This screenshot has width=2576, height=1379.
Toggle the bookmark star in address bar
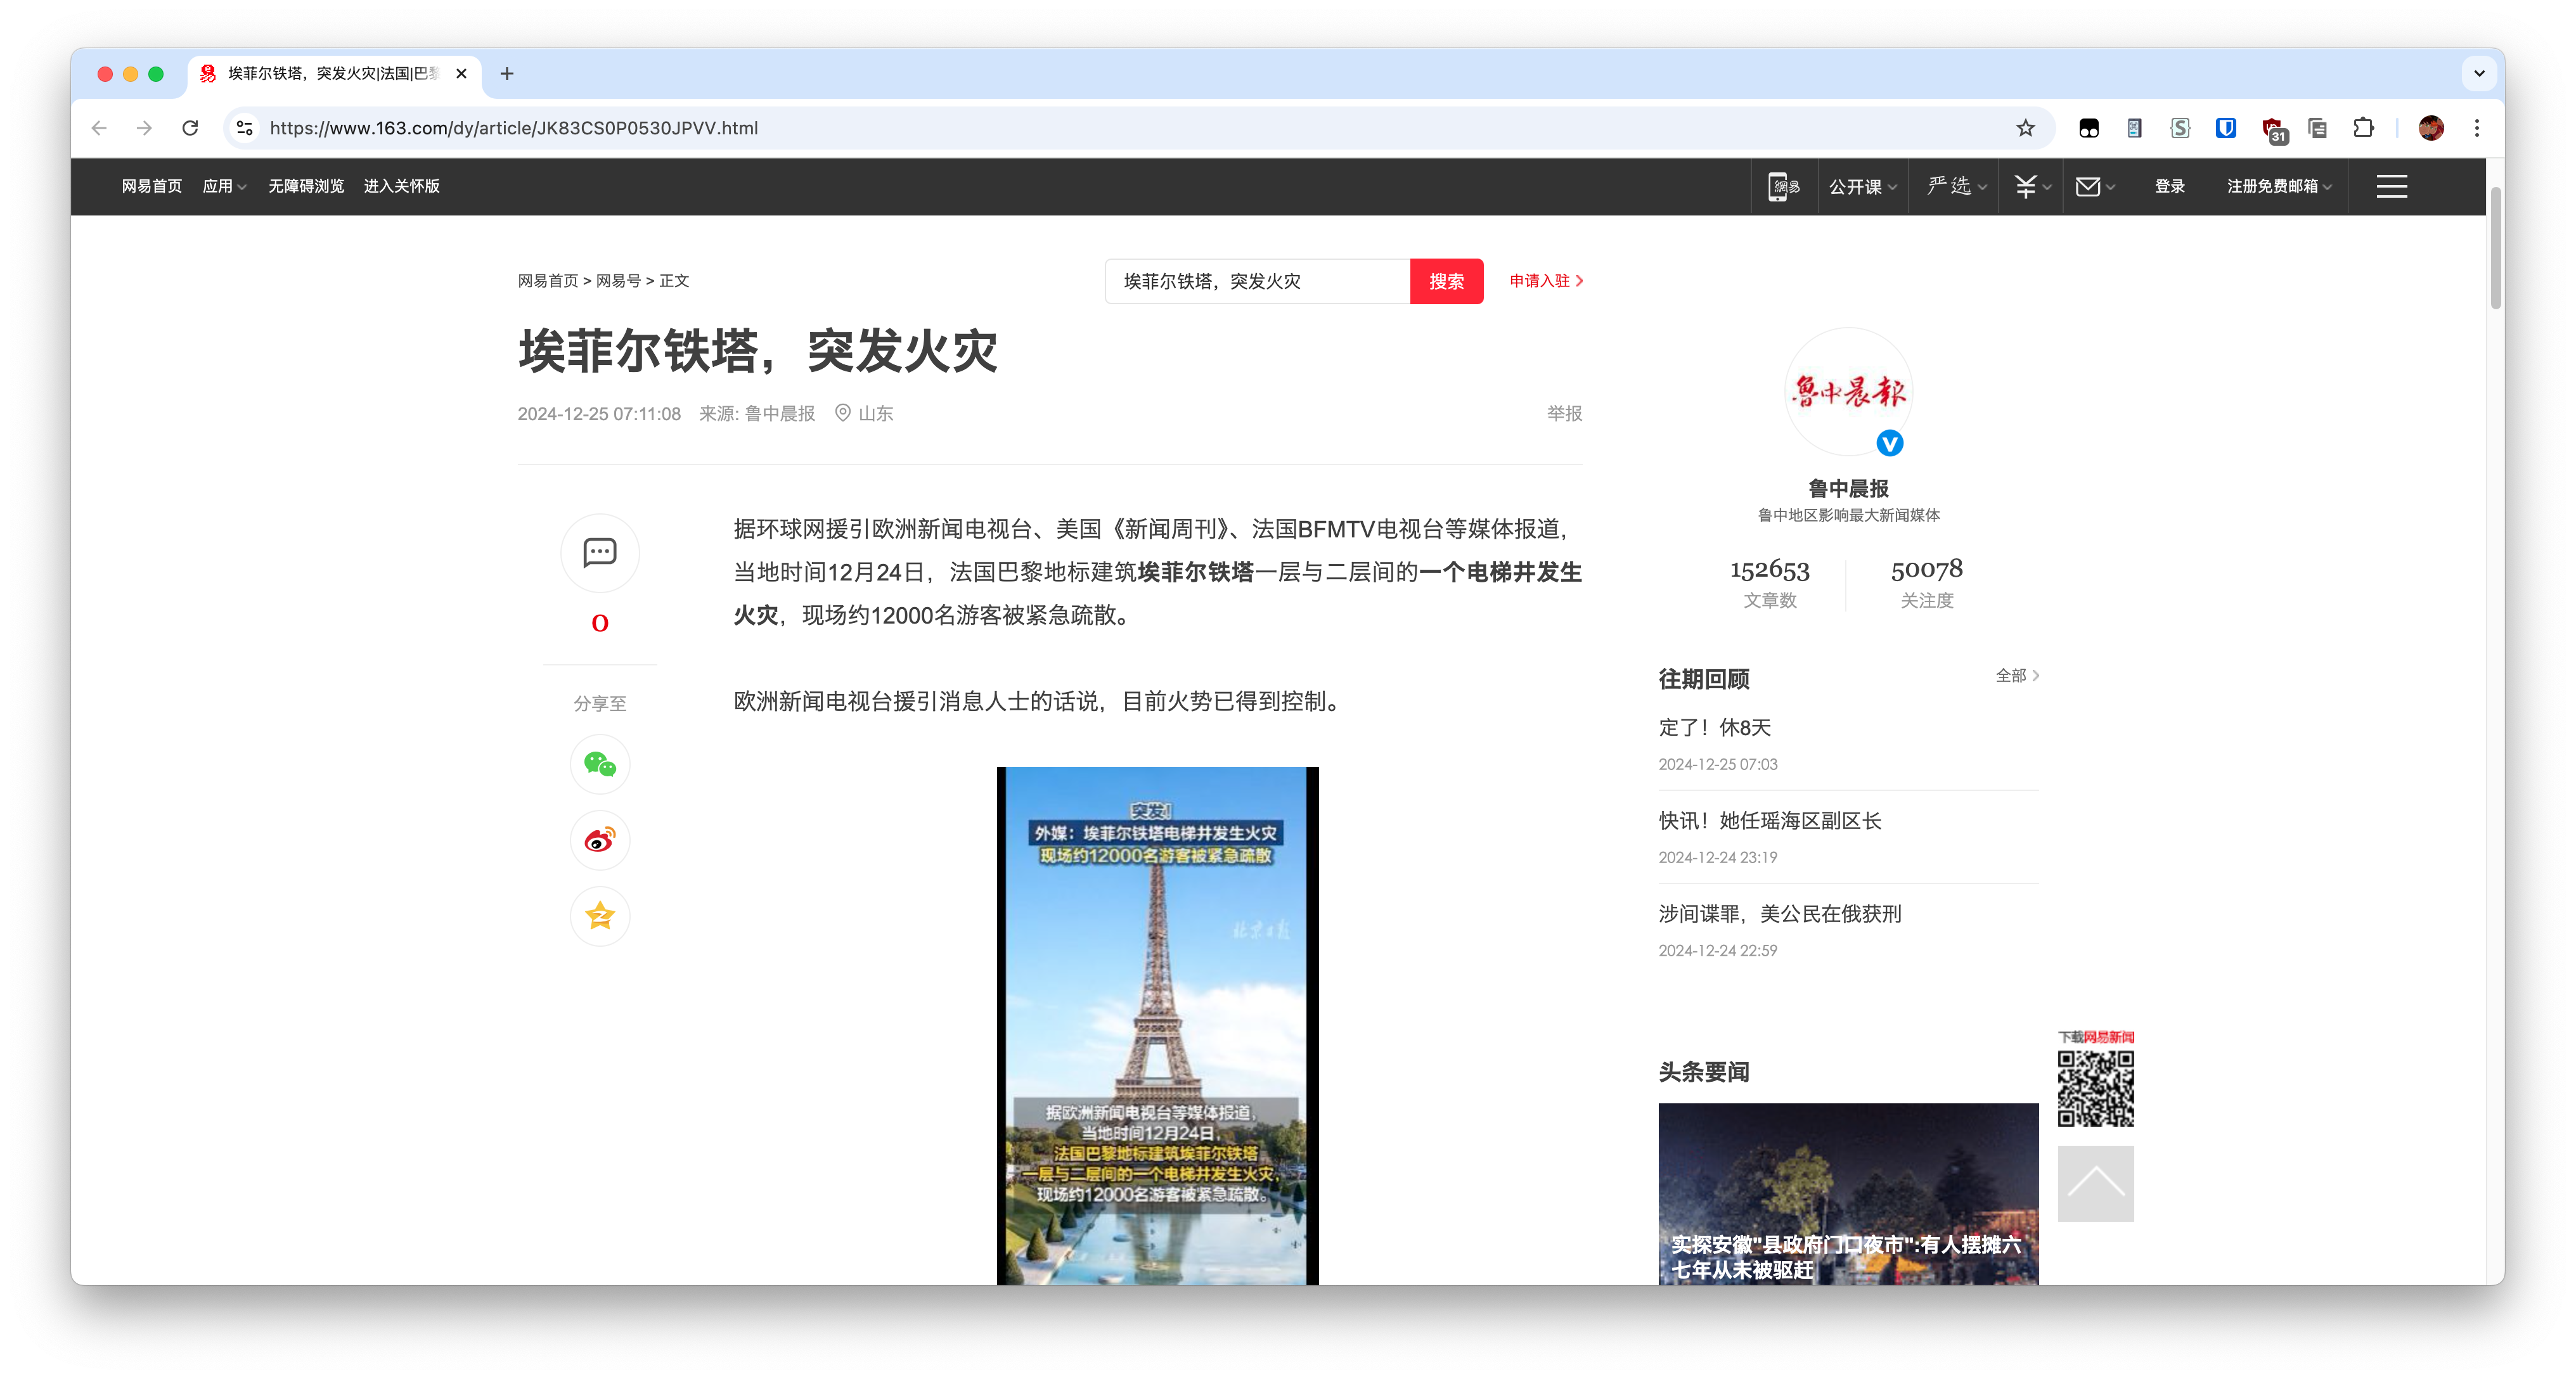pos(2025,128)
